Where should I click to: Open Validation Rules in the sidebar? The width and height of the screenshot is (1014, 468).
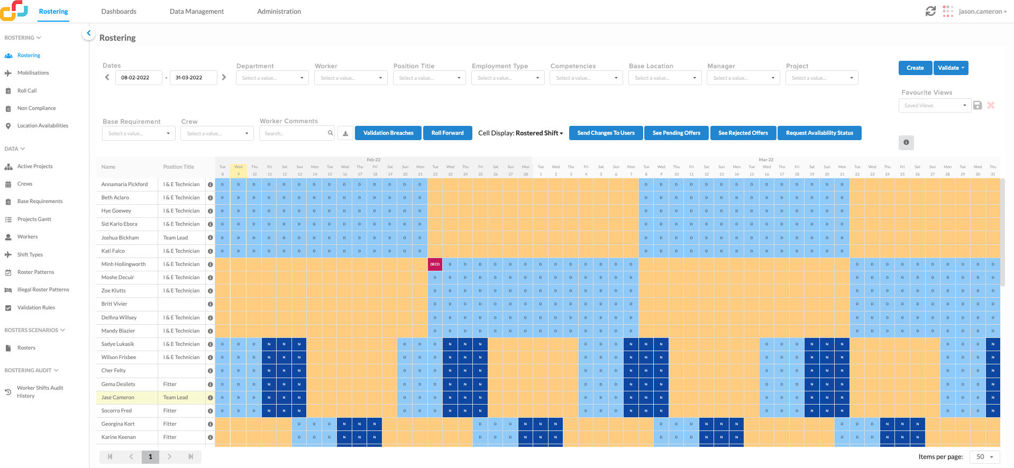click(36, 308)
